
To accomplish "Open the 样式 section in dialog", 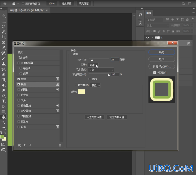I will [x=38, y=52].
